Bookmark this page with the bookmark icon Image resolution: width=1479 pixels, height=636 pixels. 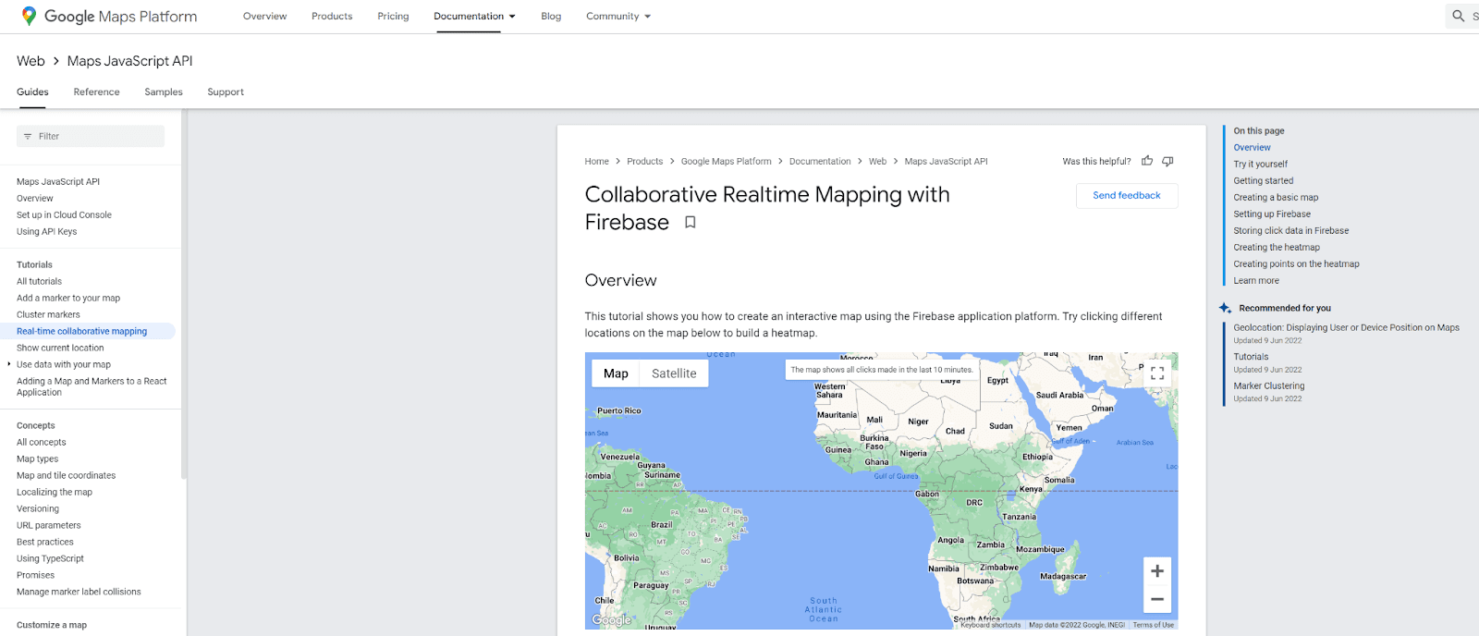pyautogui.click(x=690, y=222)
